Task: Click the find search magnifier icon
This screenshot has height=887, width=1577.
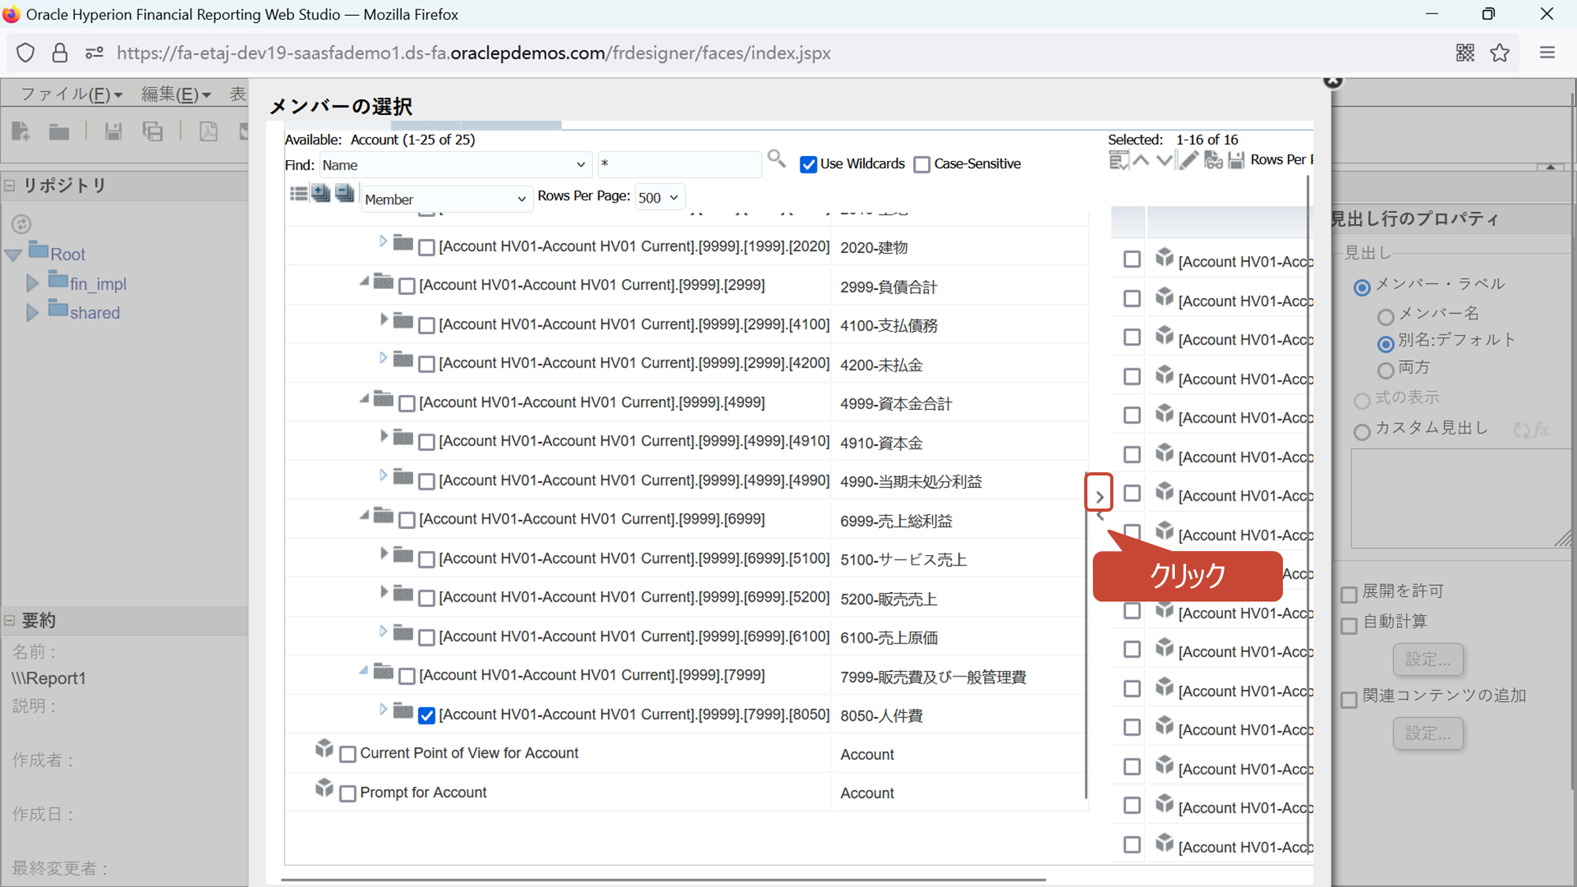Action: click(777, 159)
